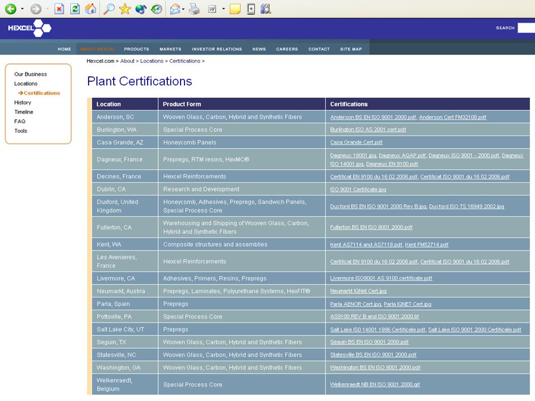The height and width of the screenshot is (401, 535).
Task: Open History clock icon
Action: click(x=157, y=9)
